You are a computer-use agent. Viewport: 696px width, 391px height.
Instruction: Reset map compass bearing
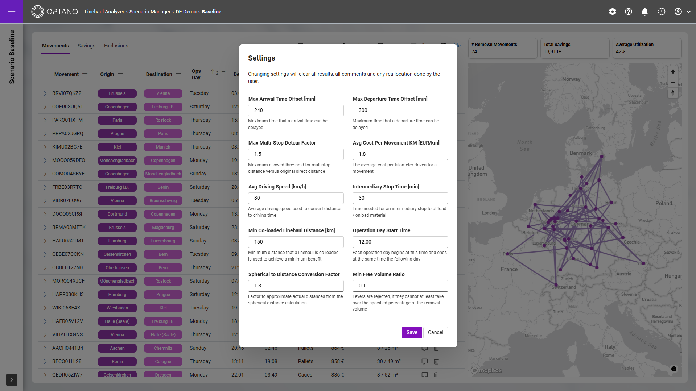(x=673, y=92)
